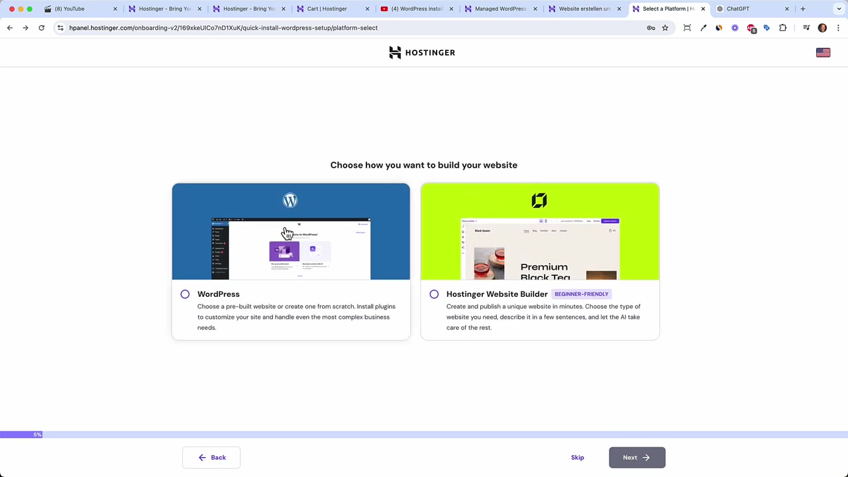Select the WordPress radio button
The width and height of the screenshot is (848, 477).
(x=185, y=294)
